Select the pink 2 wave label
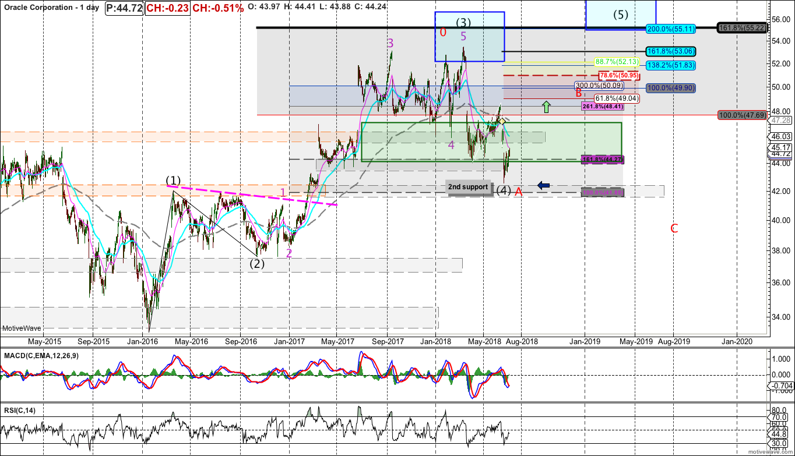 (289, 253)
